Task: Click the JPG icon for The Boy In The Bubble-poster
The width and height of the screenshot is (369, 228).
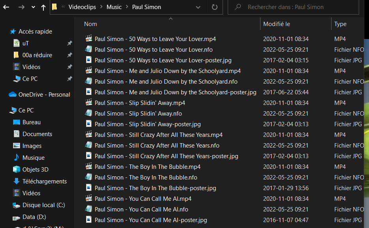Action: pos(89,188)
